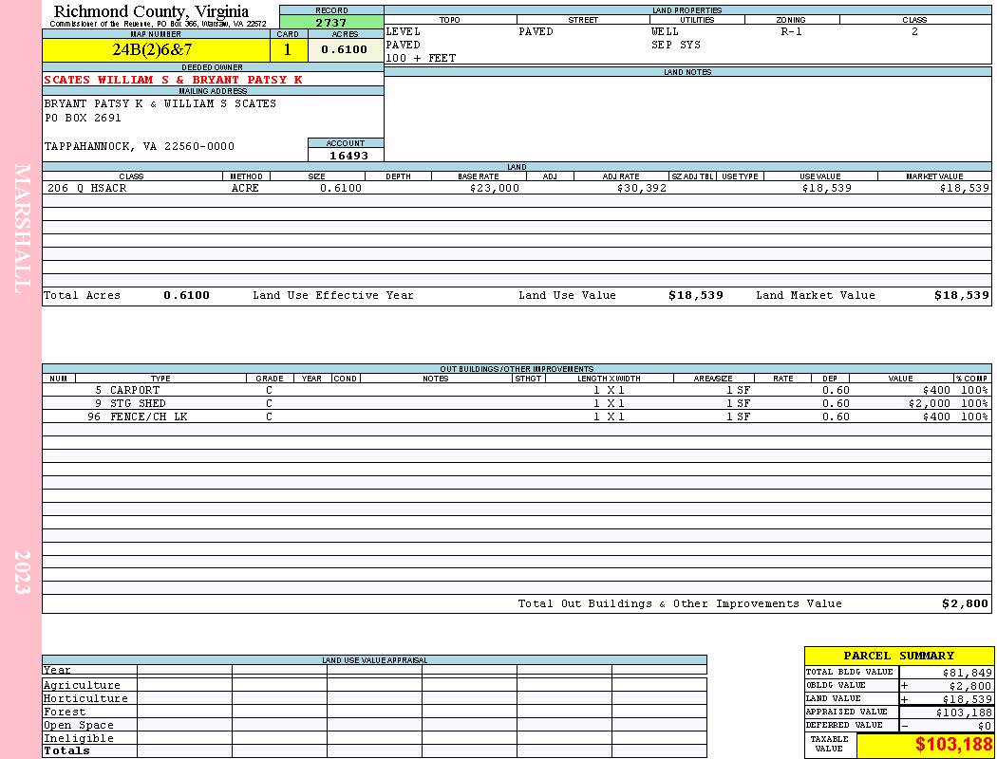Click the card number 1 box
The height and width of the screenshot is (759, 997).
(x=289, y=49)
